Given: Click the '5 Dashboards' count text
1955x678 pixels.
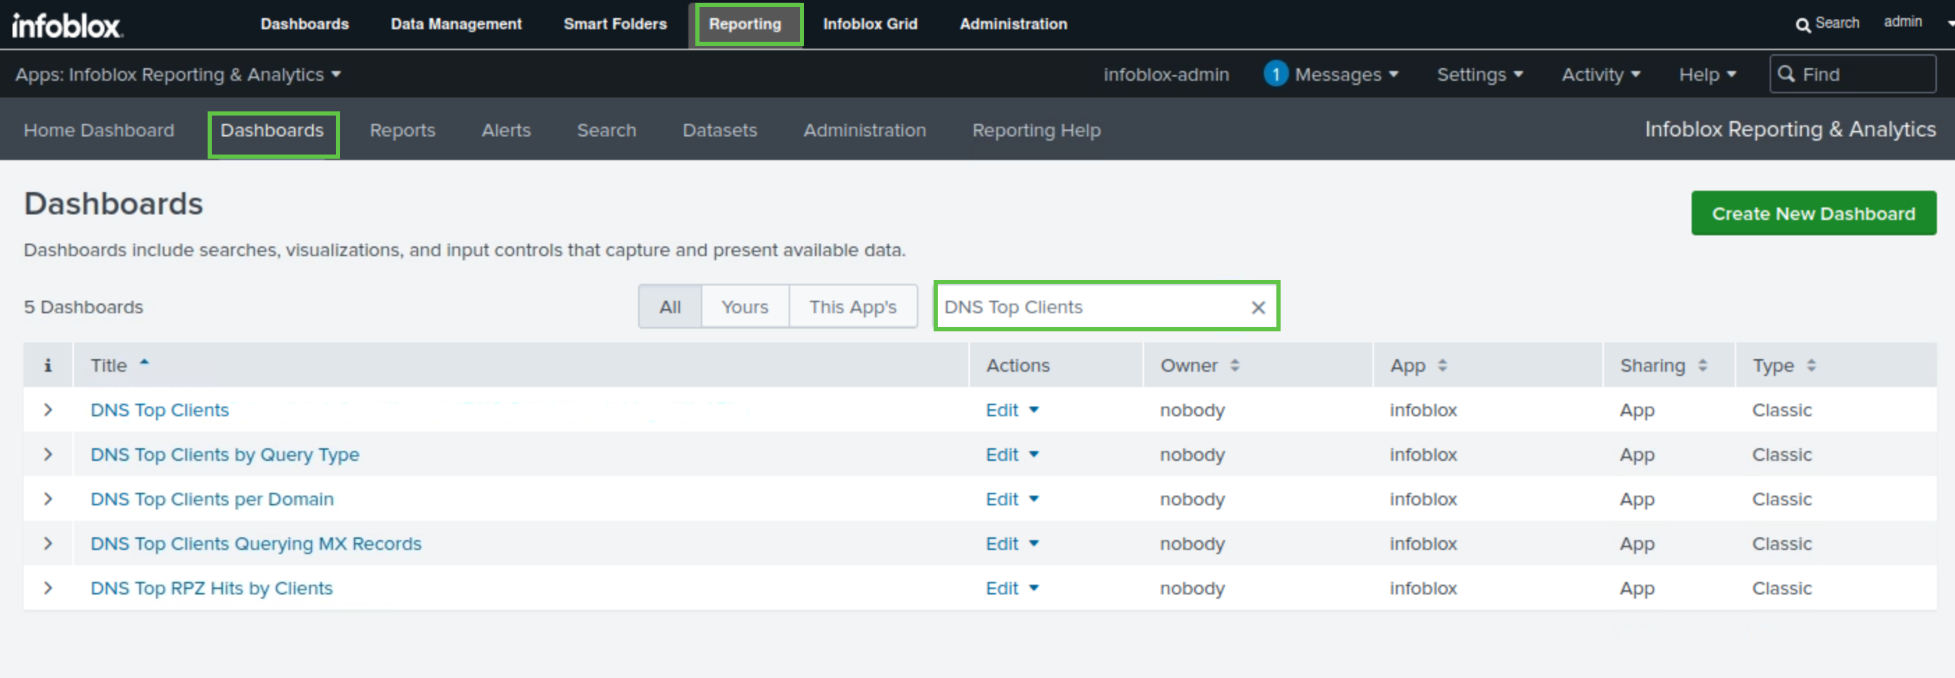Looking at the screenshot, I should pyautogui.click(x=84, y=307).
